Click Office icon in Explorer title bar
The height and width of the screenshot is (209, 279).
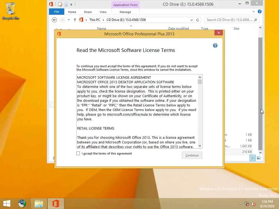coord(51,4)
